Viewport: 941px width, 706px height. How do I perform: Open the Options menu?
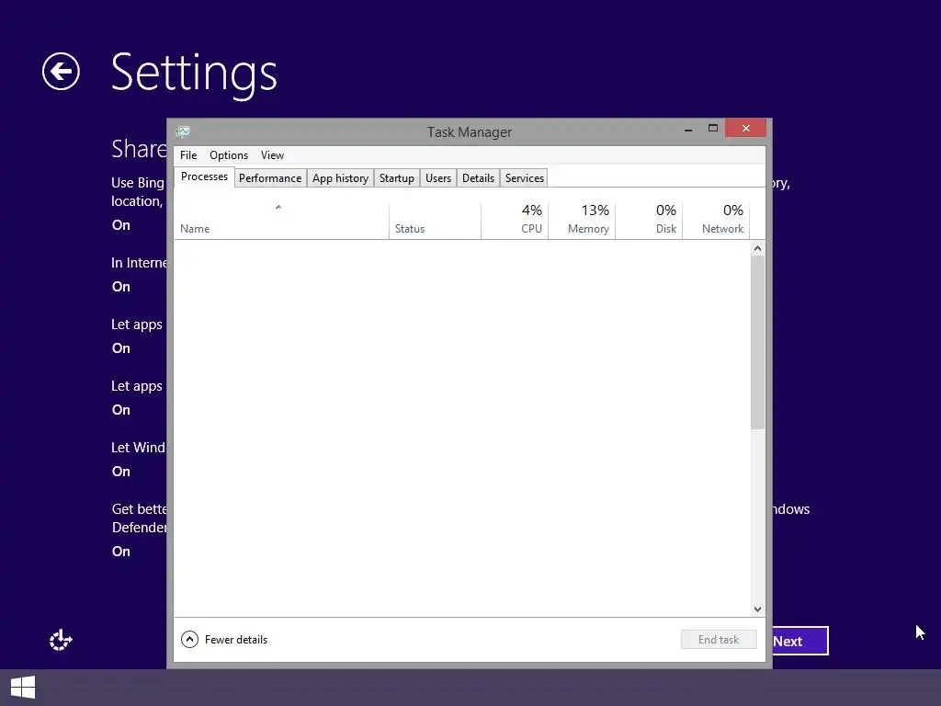click(x=229, y=154)
